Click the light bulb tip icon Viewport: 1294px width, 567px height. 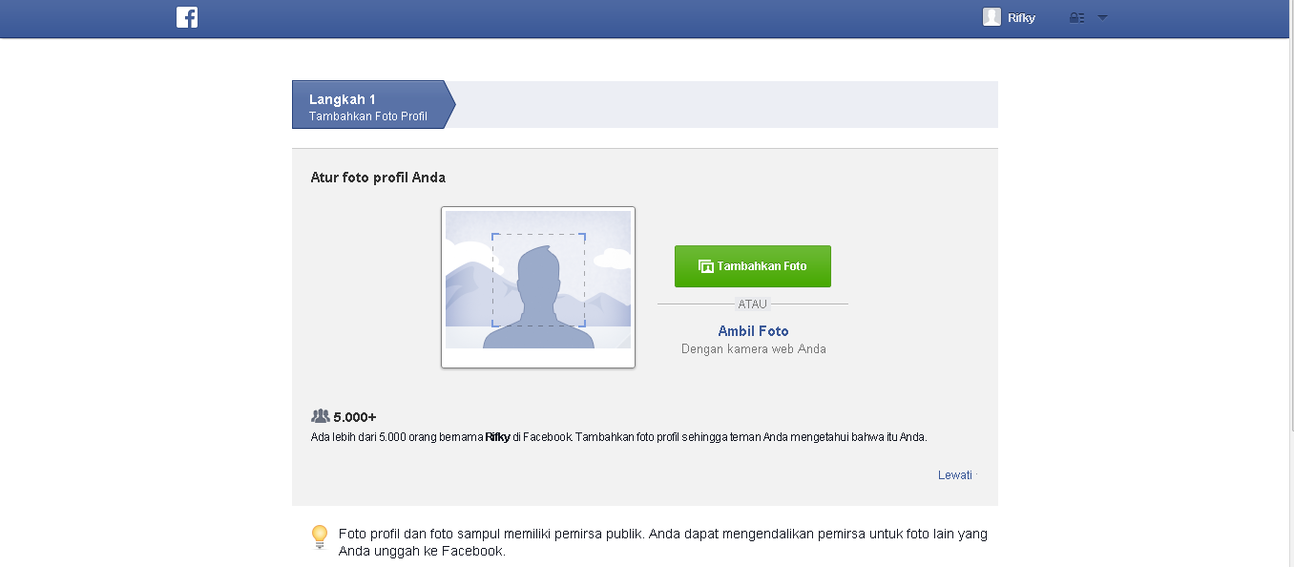pos(320,537)
